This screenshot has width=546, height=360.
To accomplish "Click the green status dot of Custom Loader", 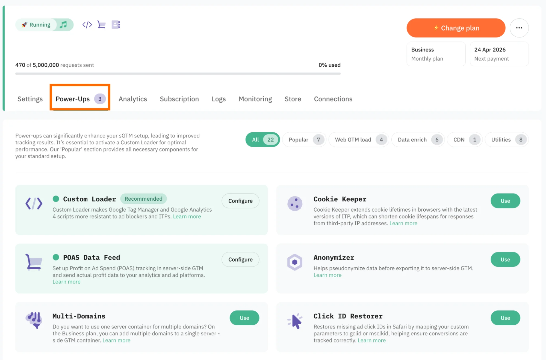I will coord(56,199).
